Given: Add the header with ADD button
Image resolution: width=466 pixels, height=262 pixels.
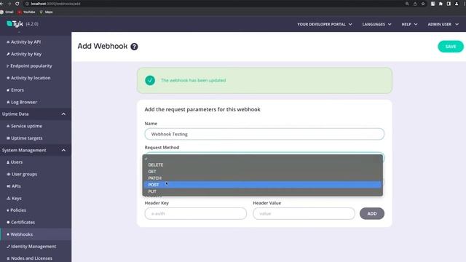Looking at the screenshot, I should point(372,213).
